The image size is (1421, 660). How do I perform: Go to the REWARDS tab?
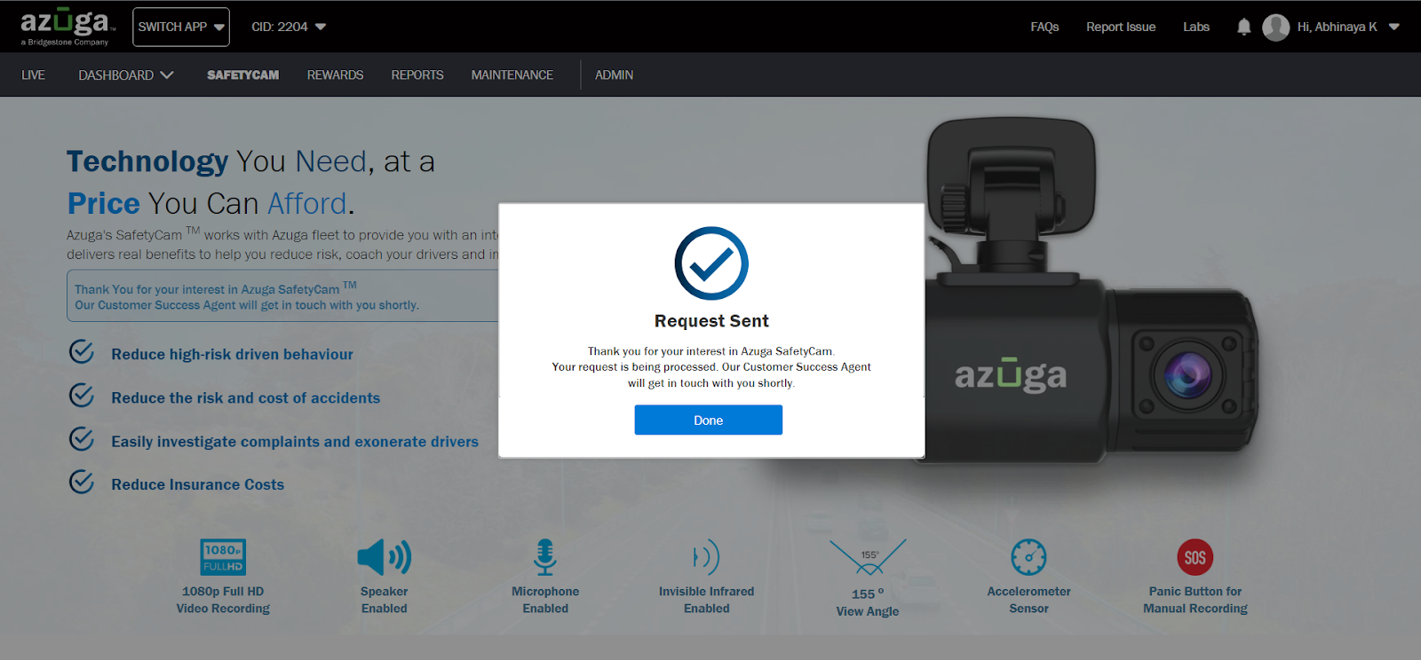click(x=335, y=75)
